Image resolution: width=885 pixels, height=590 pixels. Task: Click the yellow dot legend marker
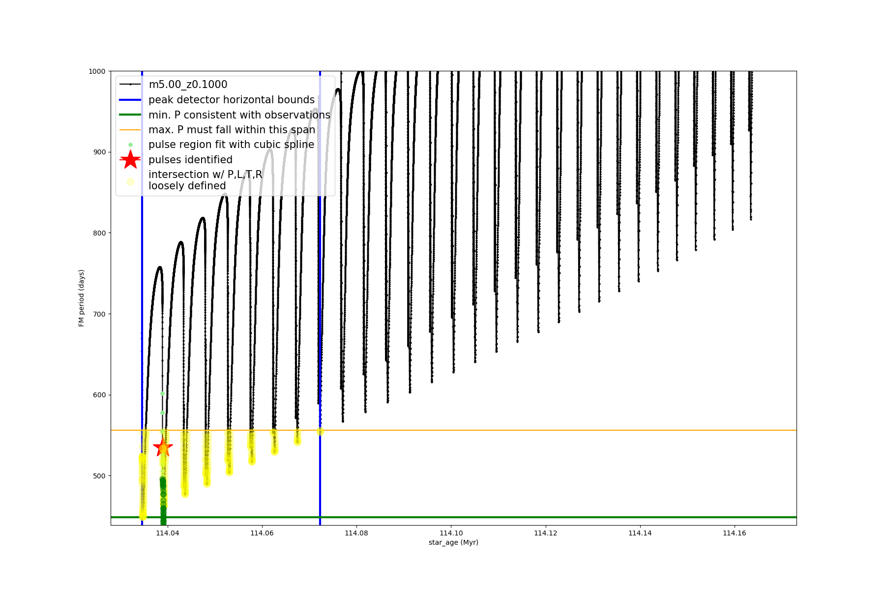(130, 181)
